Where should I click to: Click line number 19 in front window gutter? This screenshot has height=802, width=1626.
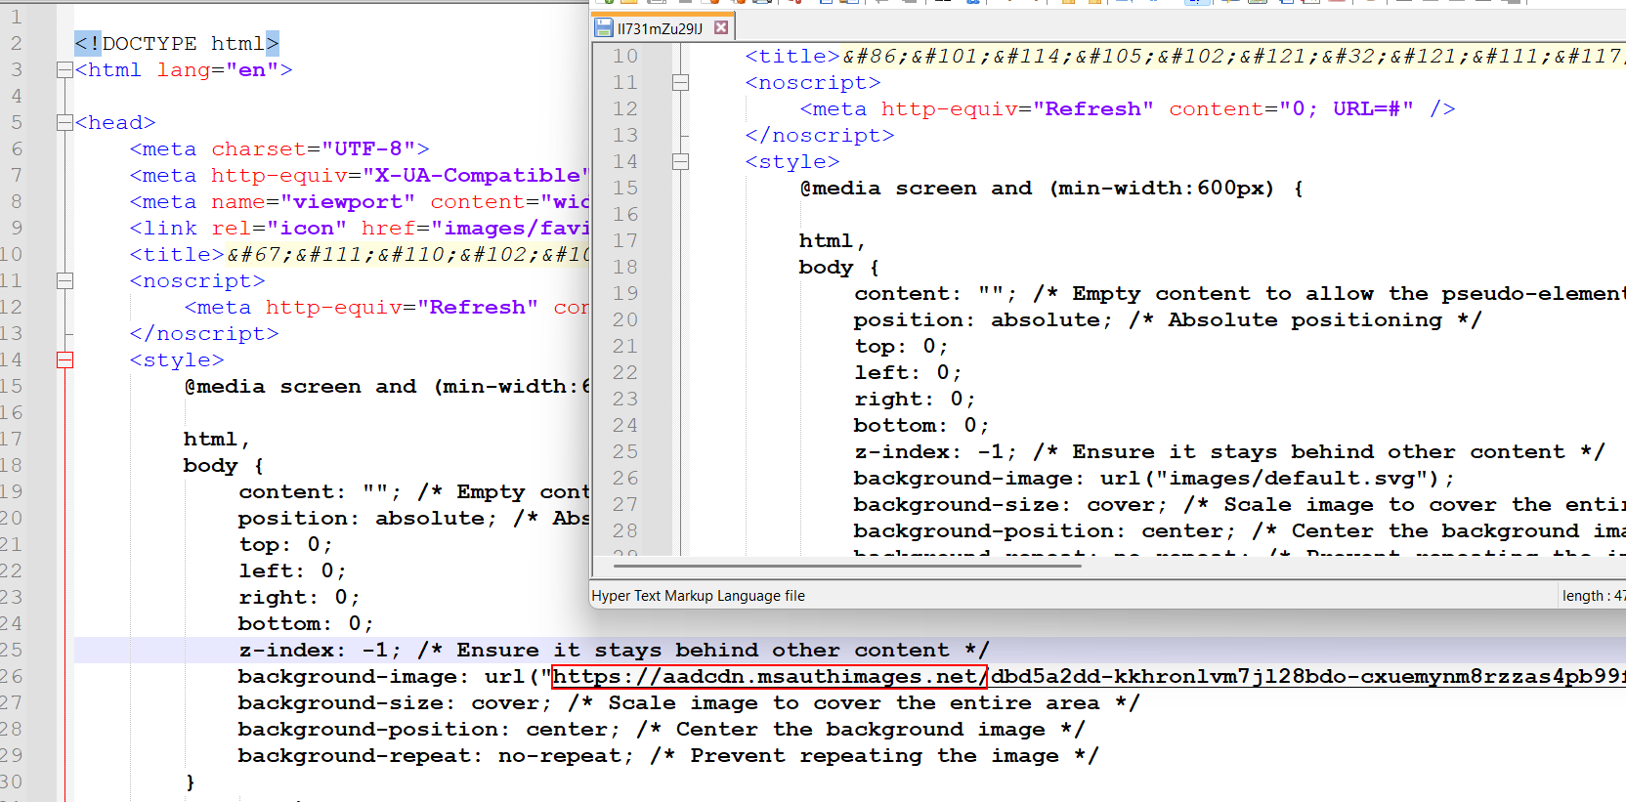pyautogui.click(x=625, y=294)
